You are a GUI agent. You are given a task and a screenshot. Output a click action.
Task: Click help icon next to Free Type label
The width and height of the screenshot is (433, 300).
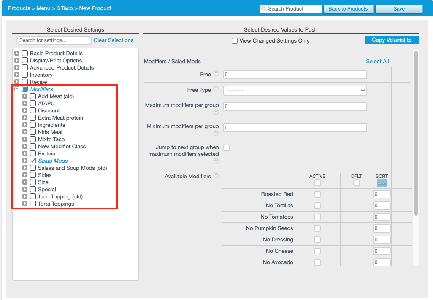pos(216,88)
